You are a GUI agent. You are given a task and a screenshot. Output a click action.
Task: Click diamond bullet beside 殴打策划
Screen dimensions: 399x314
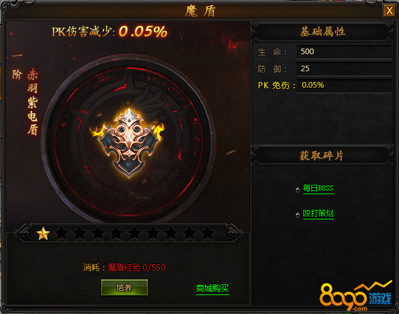coord(298,215)
